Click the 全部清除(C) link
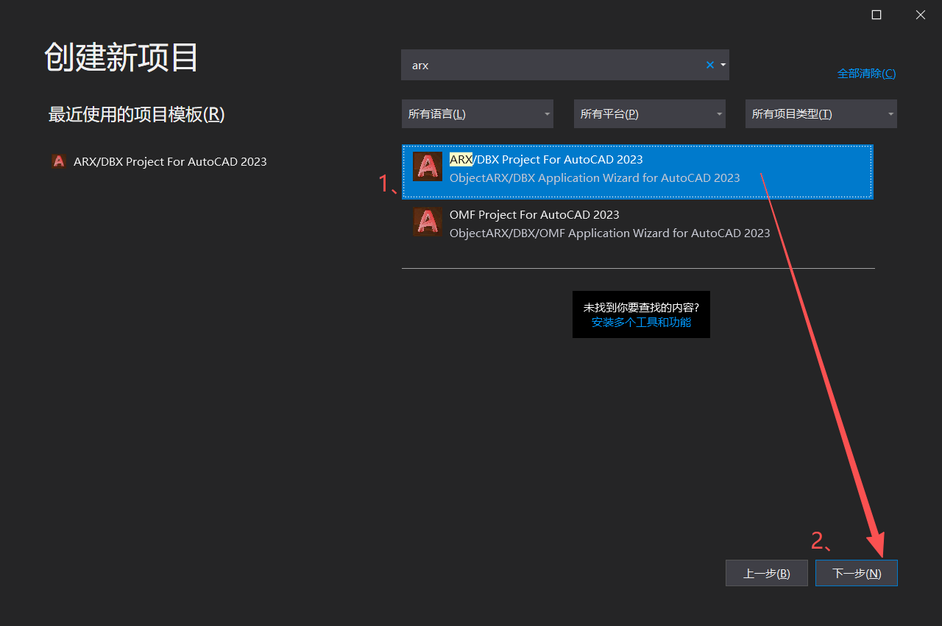The height and width of the screenshot is (626, 942). pyautogui.click(x=867, y=74)
